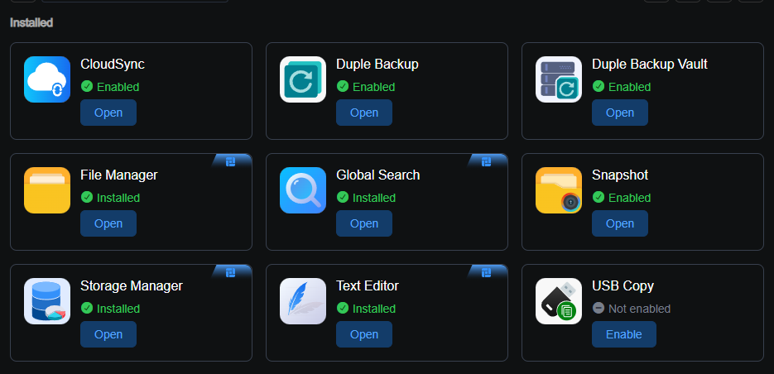Select the Duple Backup Vault title
Screen dimensions: 774x374
[x=650, y=65]
